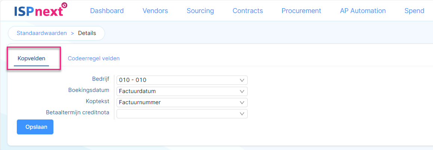433x150 pixels.
Task: Open the Koptekst dropdown list
Action: [x=182, y=102]
